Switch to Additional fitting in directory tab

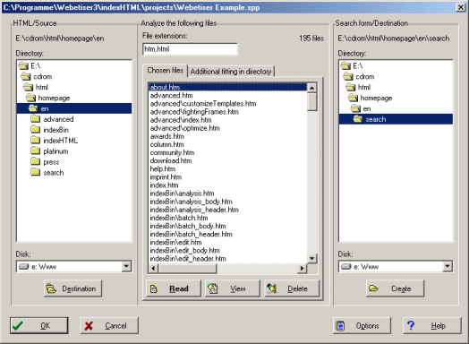231,72
